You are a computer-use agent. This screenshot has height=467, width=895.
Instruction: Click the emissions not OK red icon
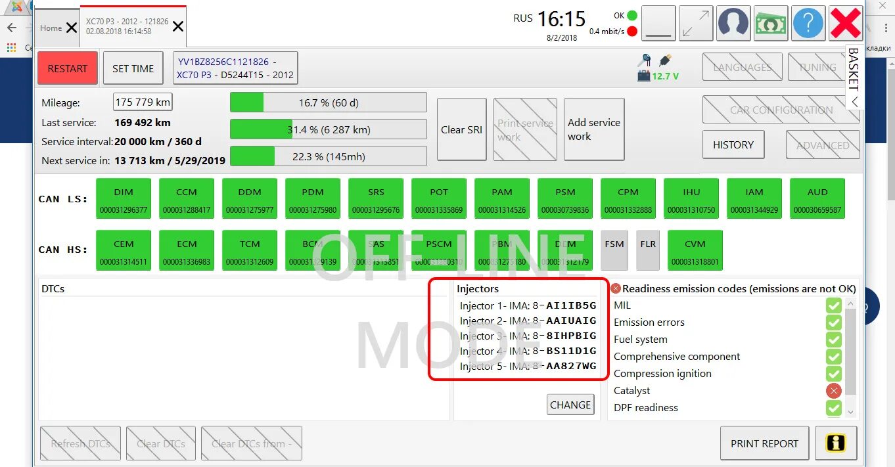616,288
